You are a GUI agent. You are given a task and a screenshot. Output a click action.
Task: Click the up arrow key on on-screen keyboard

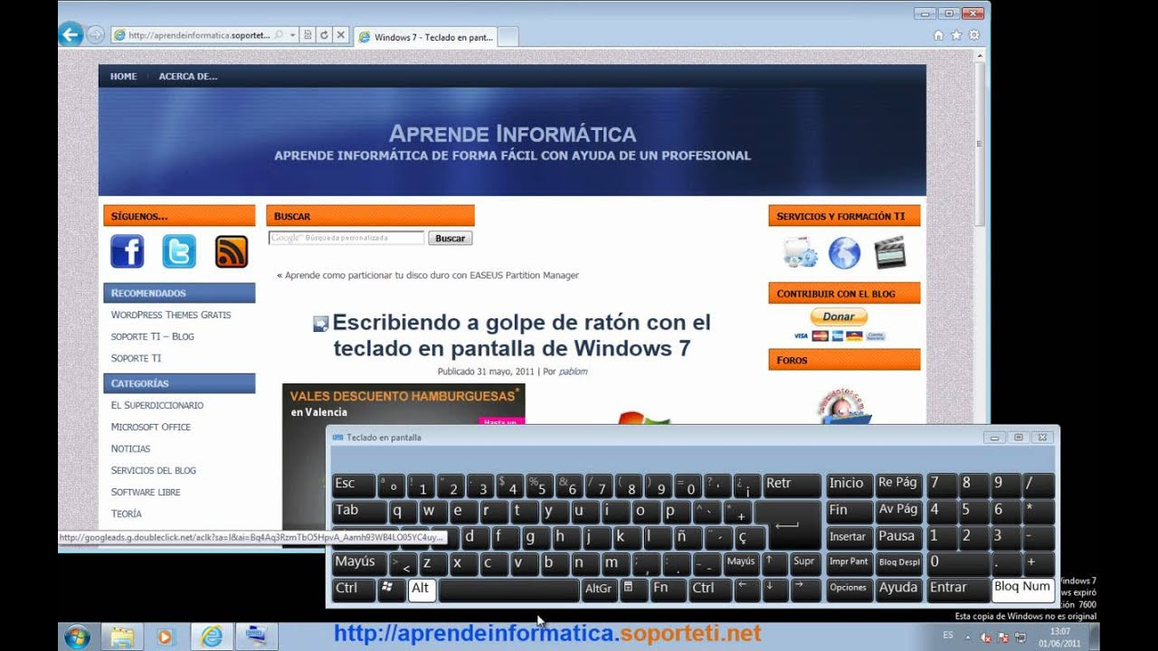click(x=774, y=563)
